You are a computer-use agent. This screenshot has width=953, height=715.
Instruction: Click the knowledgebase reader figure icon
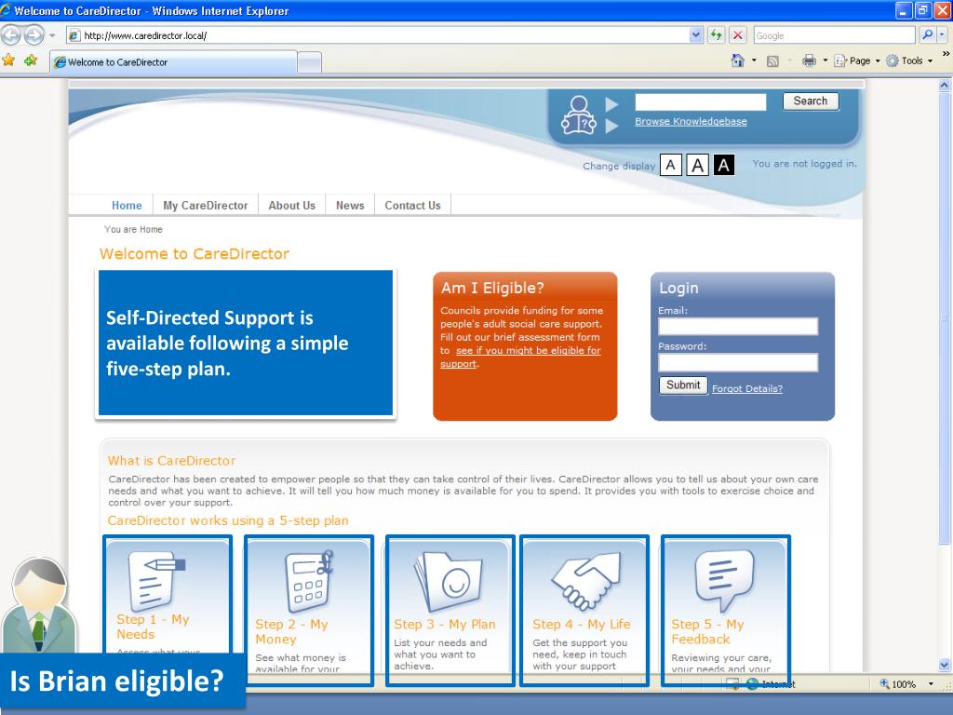(578, 115)
